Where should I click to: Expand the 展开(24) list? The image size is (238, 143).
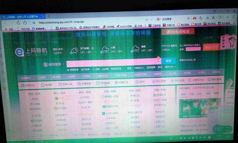pos(171,66)
